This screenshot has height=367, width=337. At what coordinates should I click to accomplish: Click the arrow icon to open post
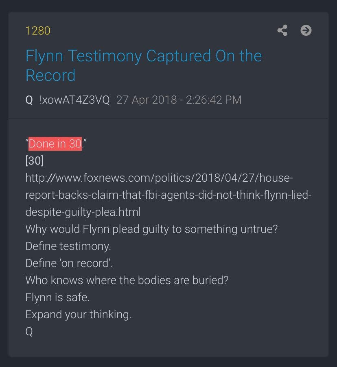[306, 30]
